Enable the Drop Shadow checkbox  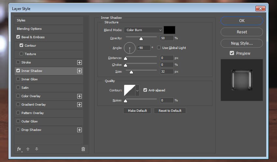[x=18, y=130]
